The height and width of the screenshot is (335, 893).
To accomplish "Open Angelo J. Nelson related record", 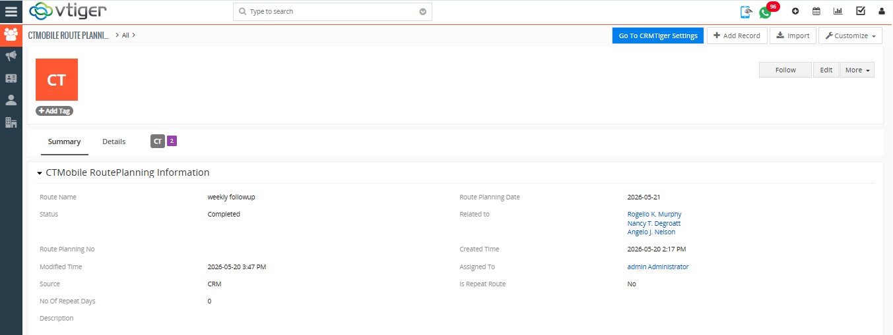I will 651,232.
